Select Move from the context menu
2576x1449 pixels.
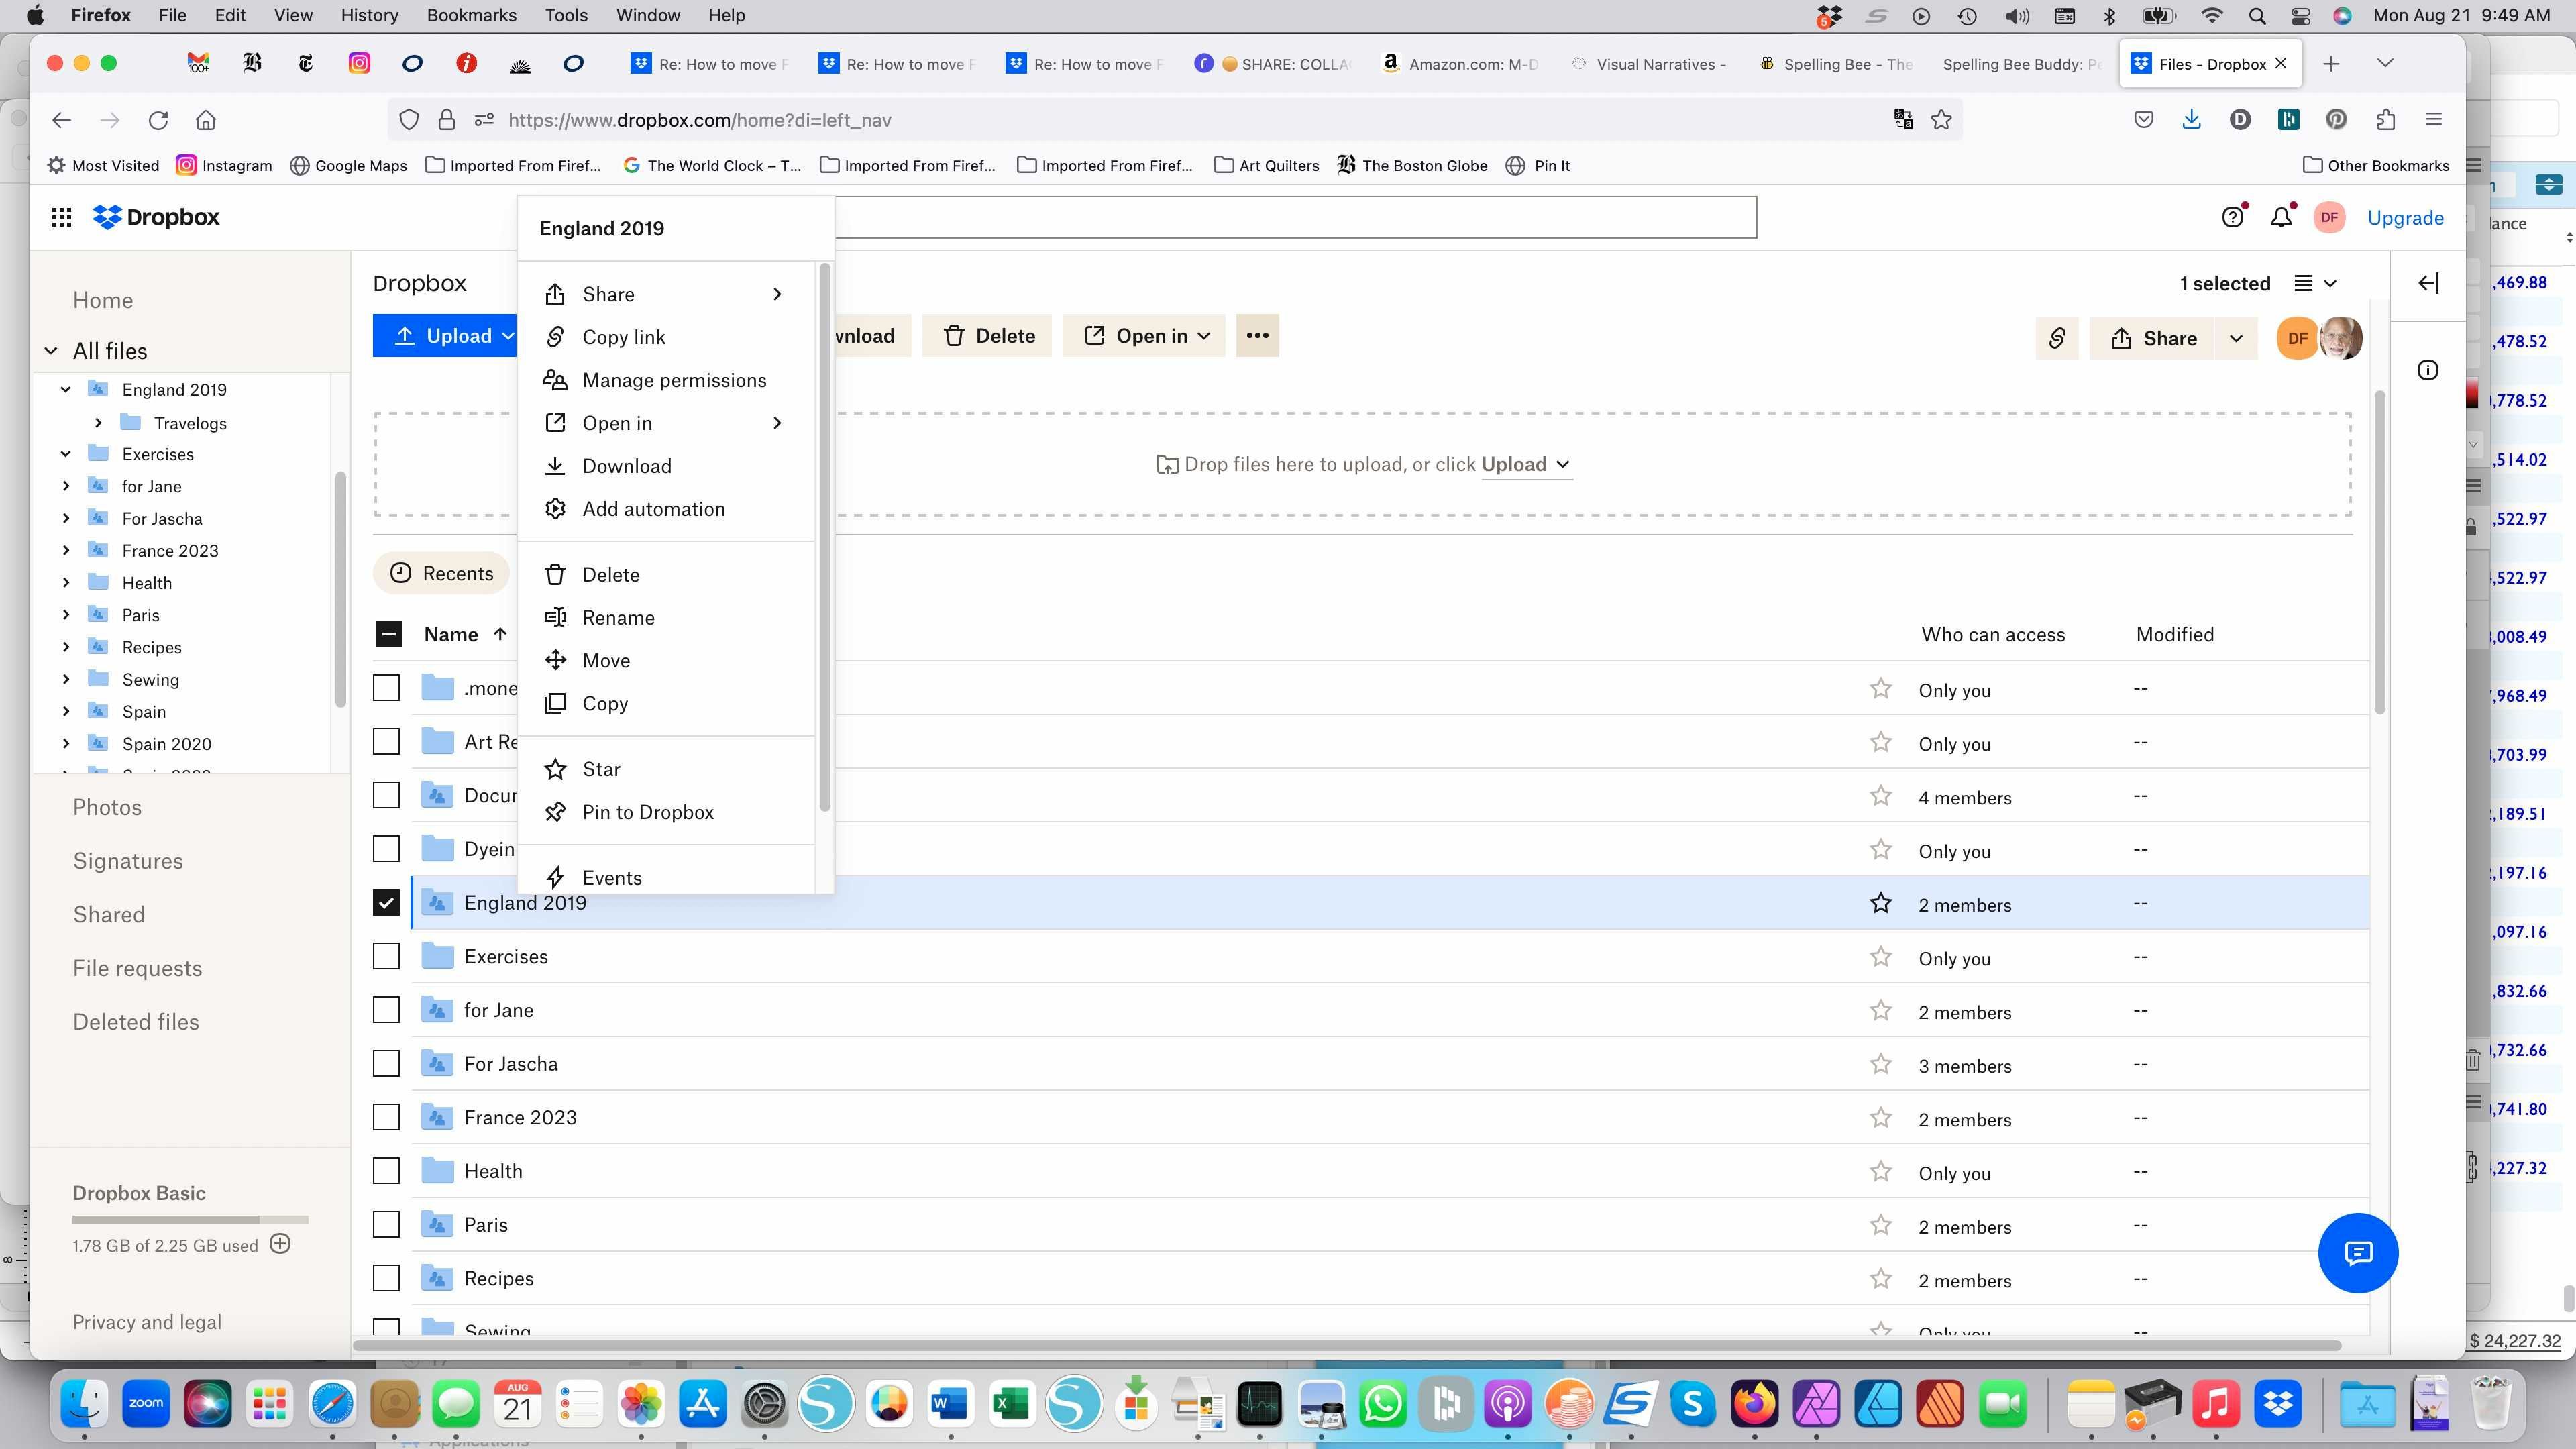pyautogui.click(x=605, y=660)
